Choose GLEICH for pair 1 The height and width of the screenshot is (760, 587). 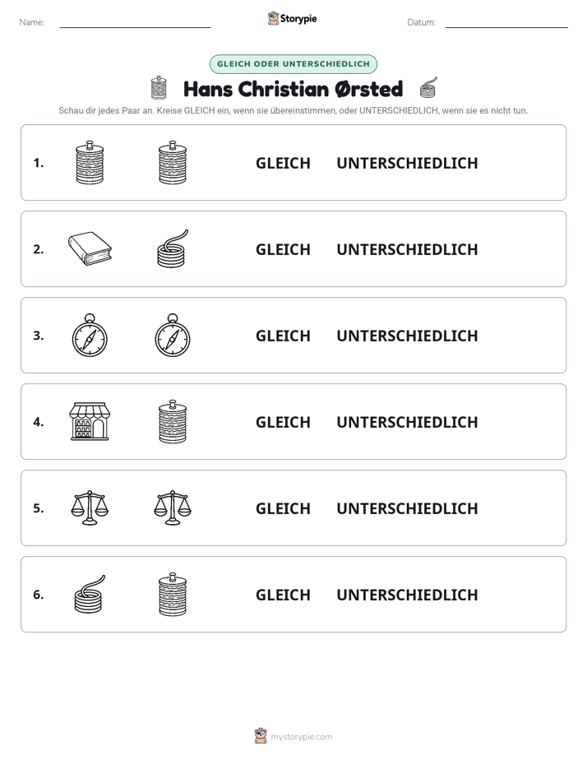click(283, 164)
